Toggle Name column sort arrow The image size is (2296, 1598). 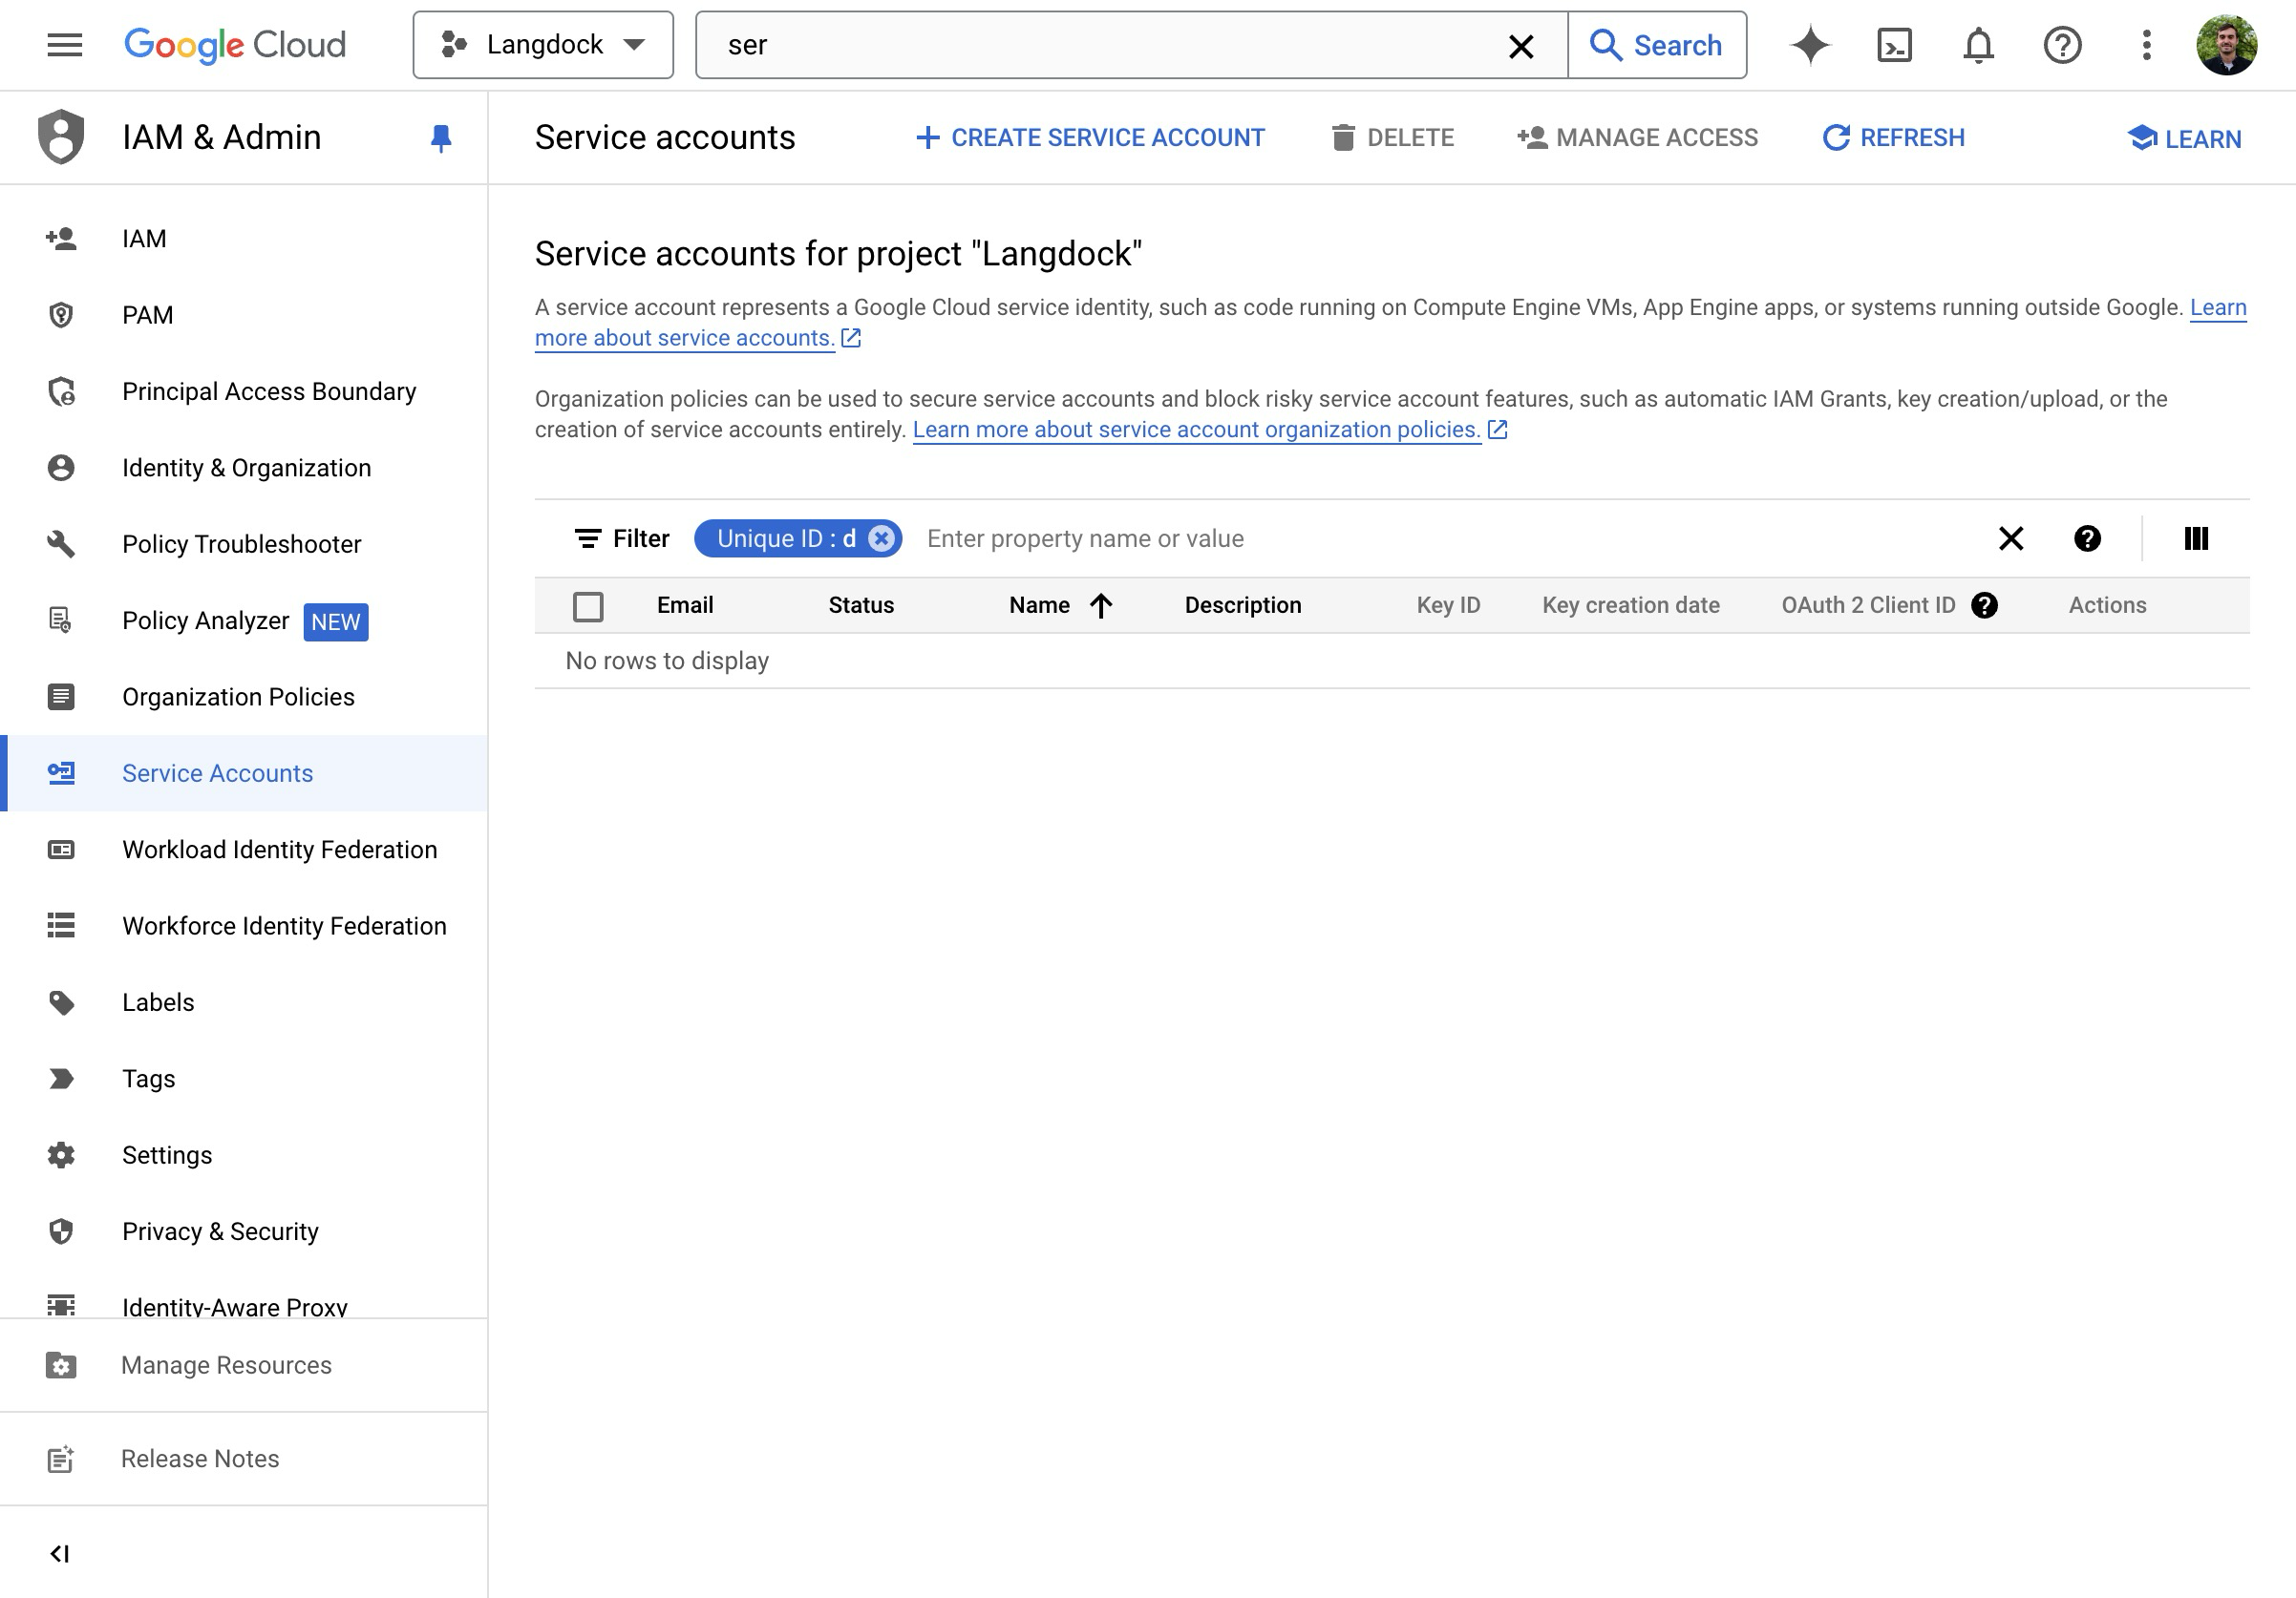1101,605
